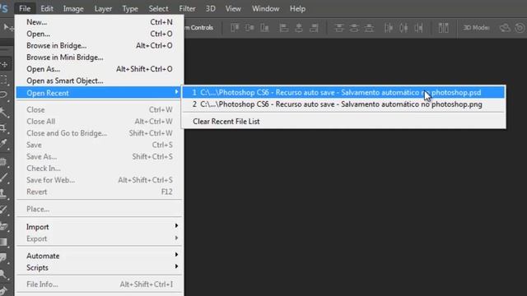The width and height of the screenshot is (527, 296).
Task: Select the Crop tool
Action: click(3, 128)
